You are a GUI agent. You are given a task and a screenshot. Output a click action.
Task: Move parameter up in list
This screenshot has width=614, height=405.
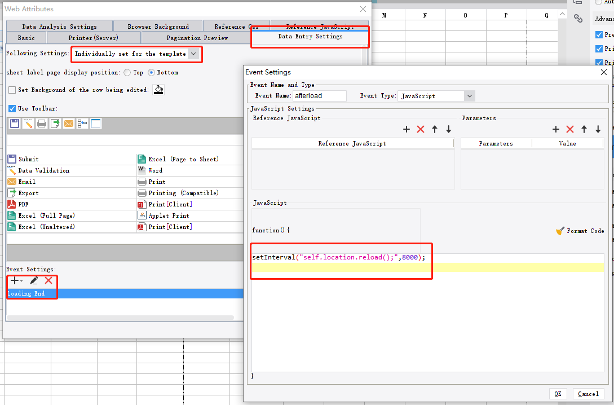[x=584, y=129]
